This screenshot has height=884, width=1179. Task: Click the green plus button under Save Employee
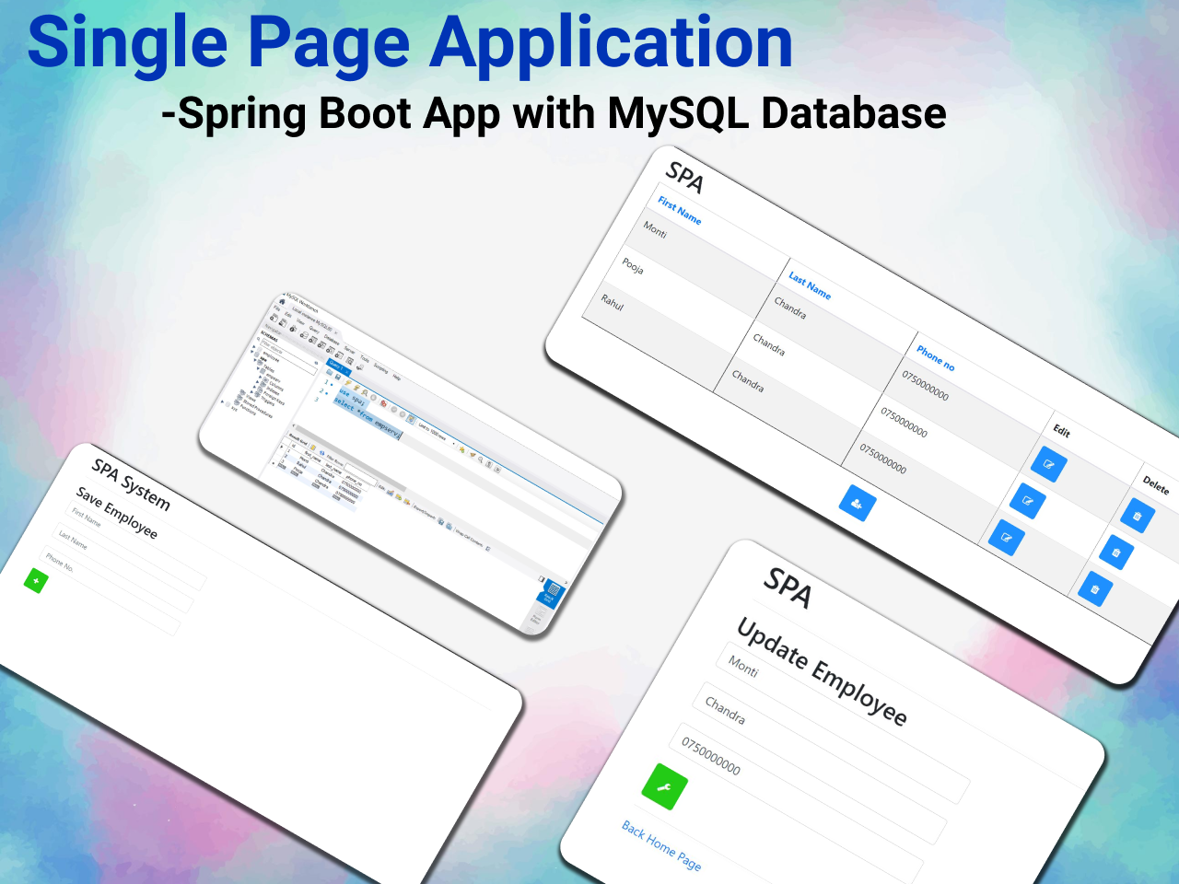pos(36,580)
